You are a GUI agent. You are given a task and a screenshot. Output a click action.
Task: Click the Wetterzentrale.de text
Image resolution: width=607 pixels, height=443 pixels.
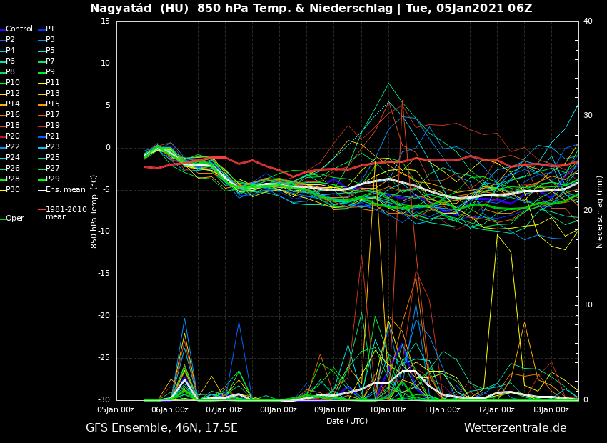tap(515, 428)
